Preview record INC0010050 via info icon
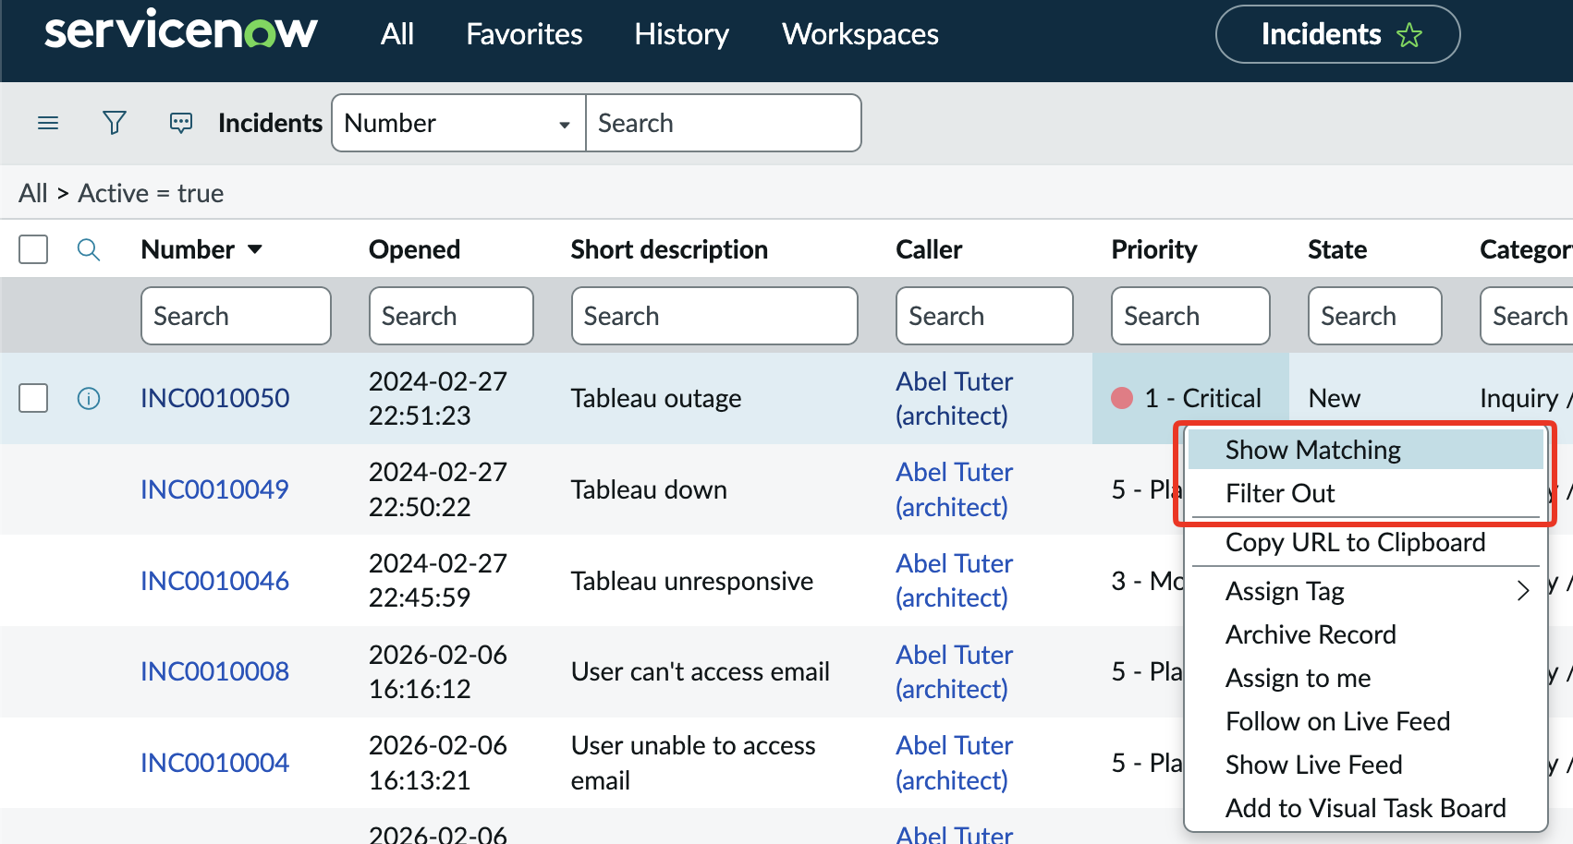Viewport: 1573px width, 844px height. click(89, 398)
